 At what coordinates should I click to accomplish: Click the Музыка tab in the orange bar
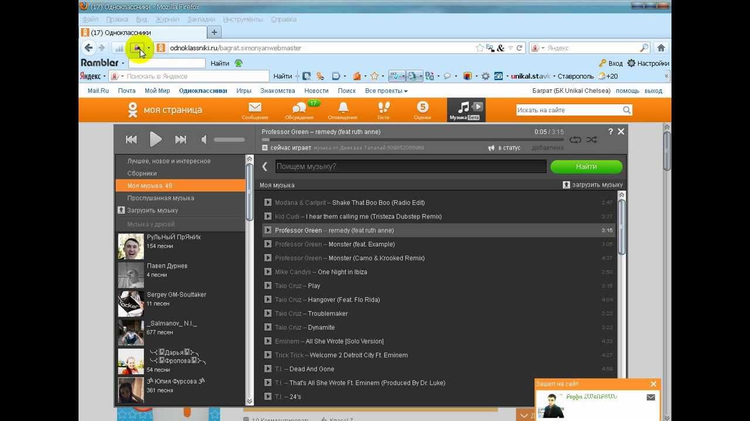tap(466, 110)
